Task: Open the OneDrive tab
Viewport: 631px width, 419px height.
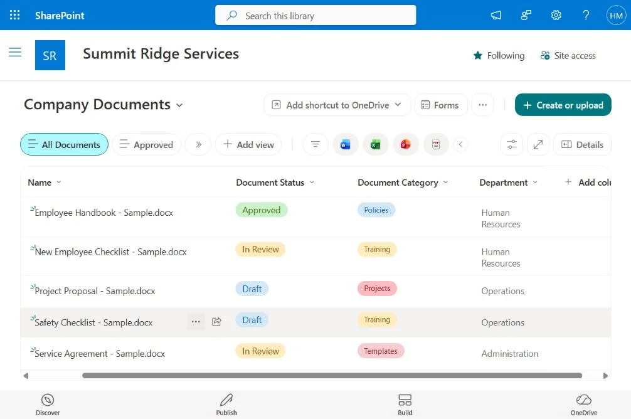Action: [x=583, y=405]
